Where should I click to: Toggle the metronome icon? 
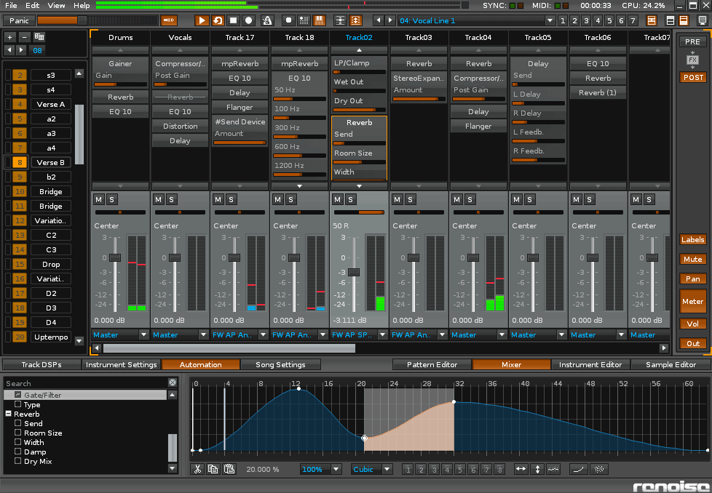tap(267, 20)
